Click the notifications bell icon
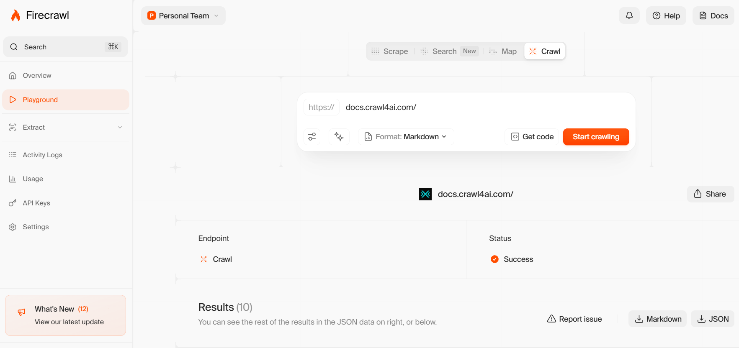The height and width of the screenshot is (348, 739). pos(629,16)
